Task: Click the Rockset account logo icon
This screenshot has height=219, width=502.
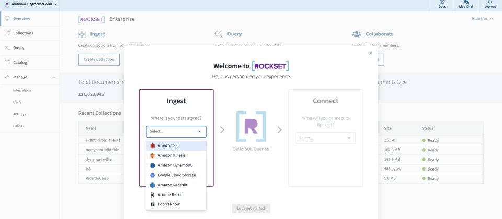Action: click(x=7, y=4)
